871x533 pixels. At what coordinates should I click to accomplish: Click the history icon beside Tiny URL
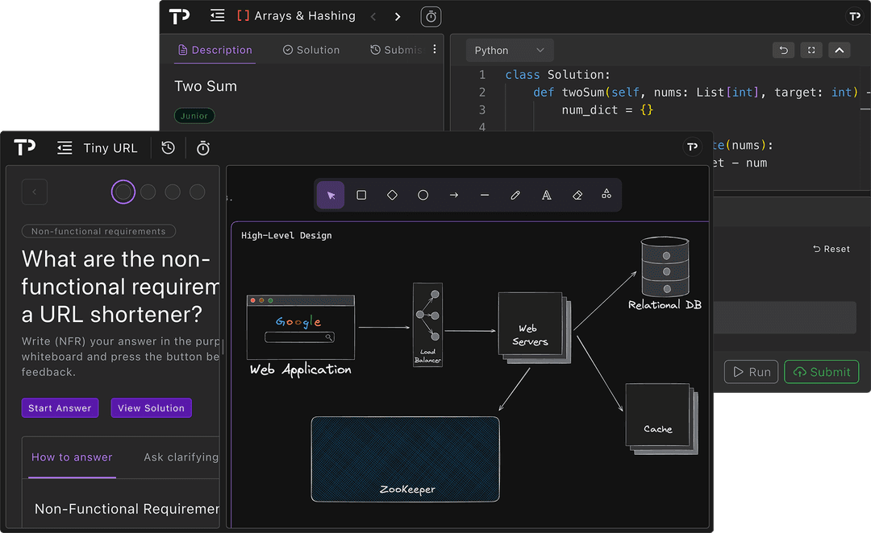[x=168, y=148]
